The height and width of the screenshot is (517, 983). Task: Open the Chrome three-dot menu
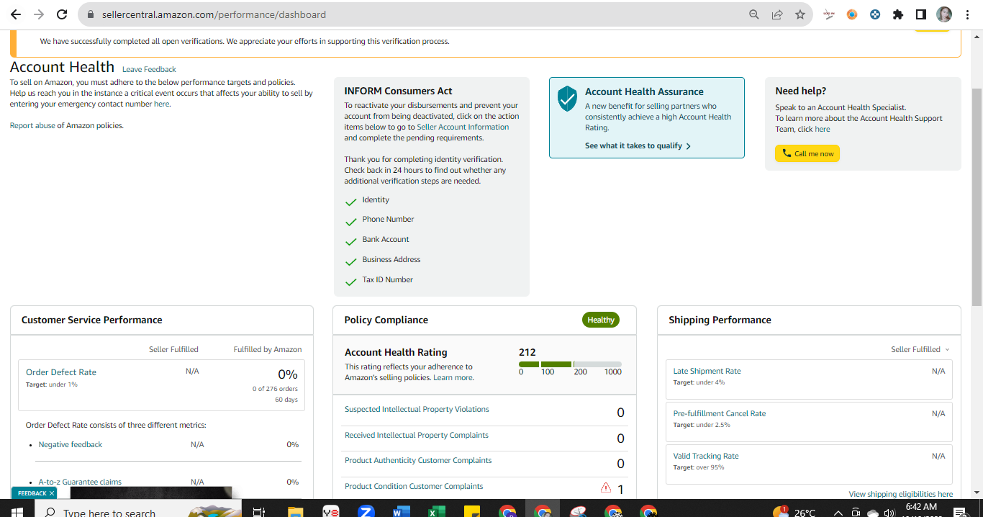967,14
